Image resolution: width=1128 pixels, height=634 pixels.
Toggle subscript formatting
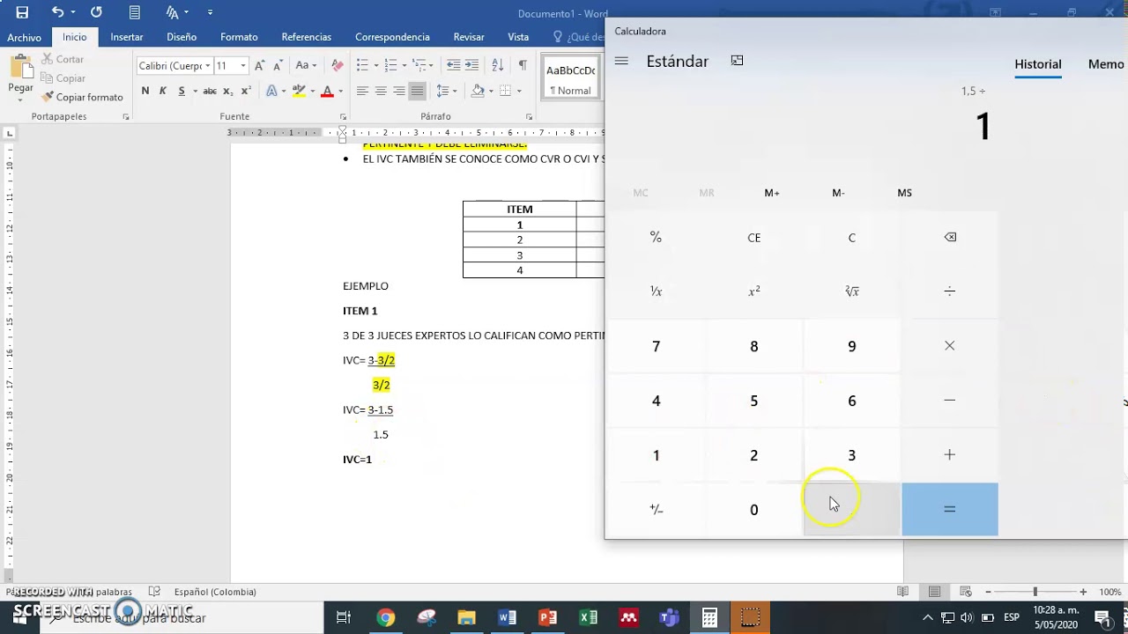(227, 91)
